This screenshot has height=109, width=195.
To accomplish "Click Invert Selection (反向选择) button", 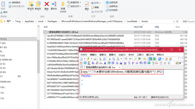I will click(112, 10).
